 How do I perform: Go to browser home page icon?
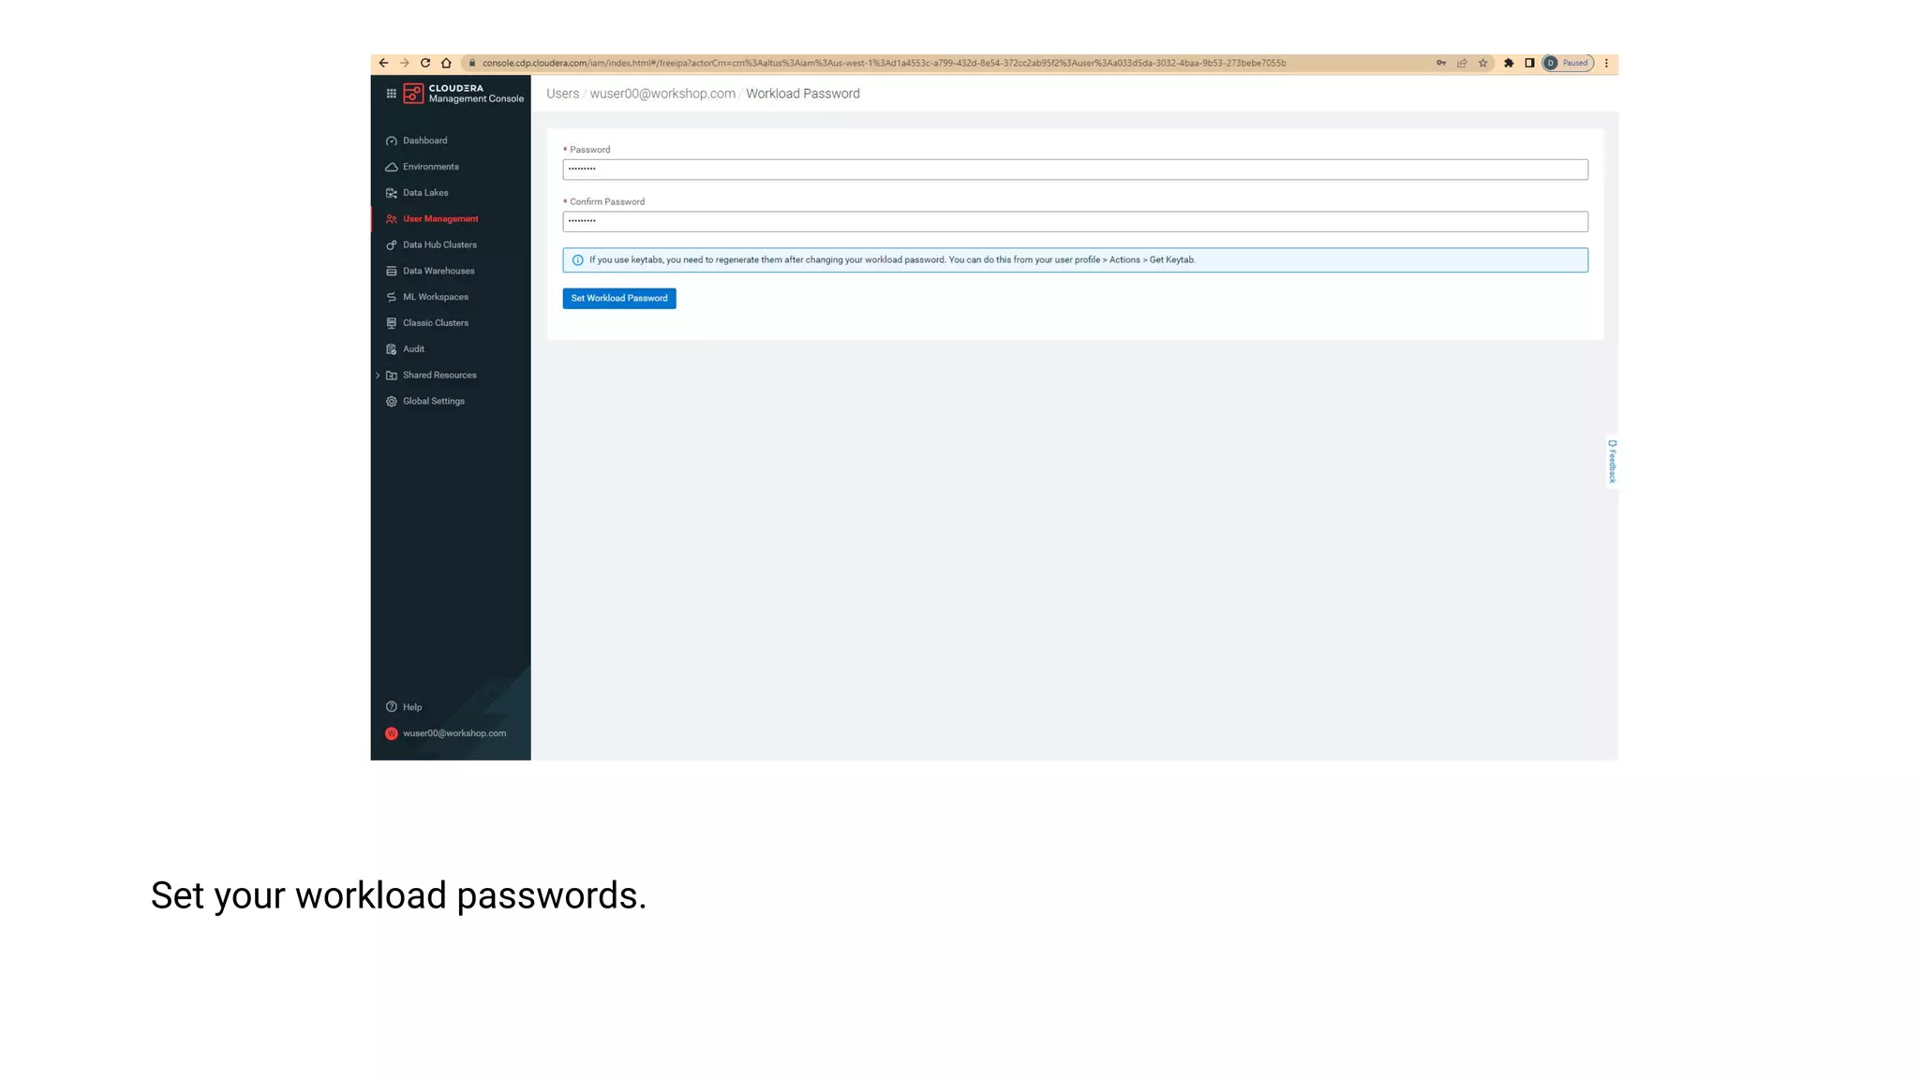point(446,64)
